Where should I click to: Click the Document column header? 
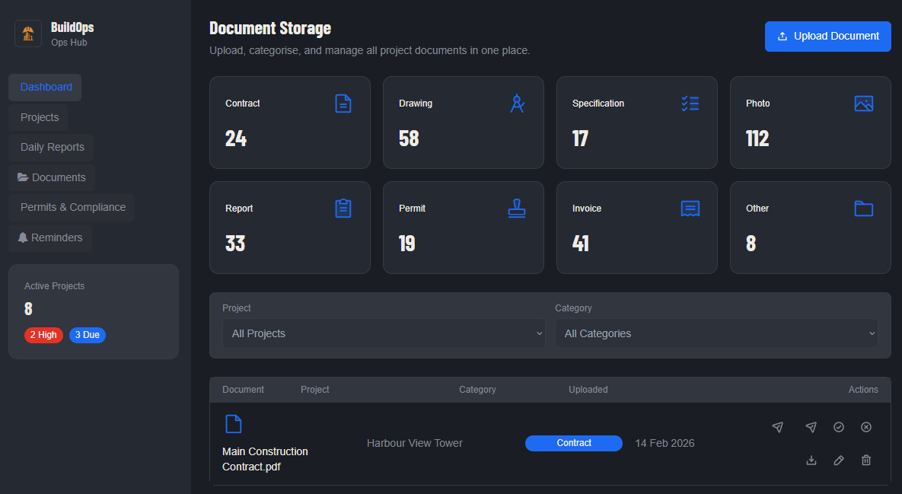(x=244, y=389)
